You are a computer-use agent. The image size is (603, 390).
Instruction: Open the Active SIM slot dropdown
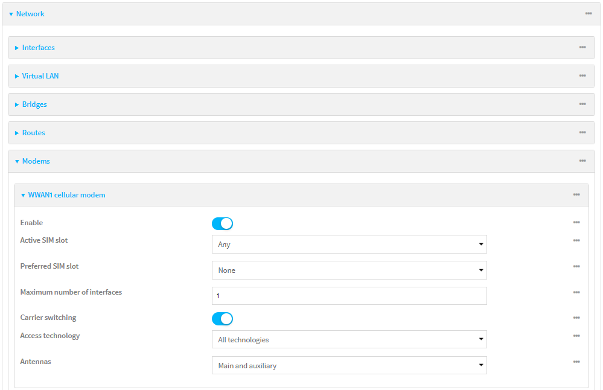(x=349, y=244)
